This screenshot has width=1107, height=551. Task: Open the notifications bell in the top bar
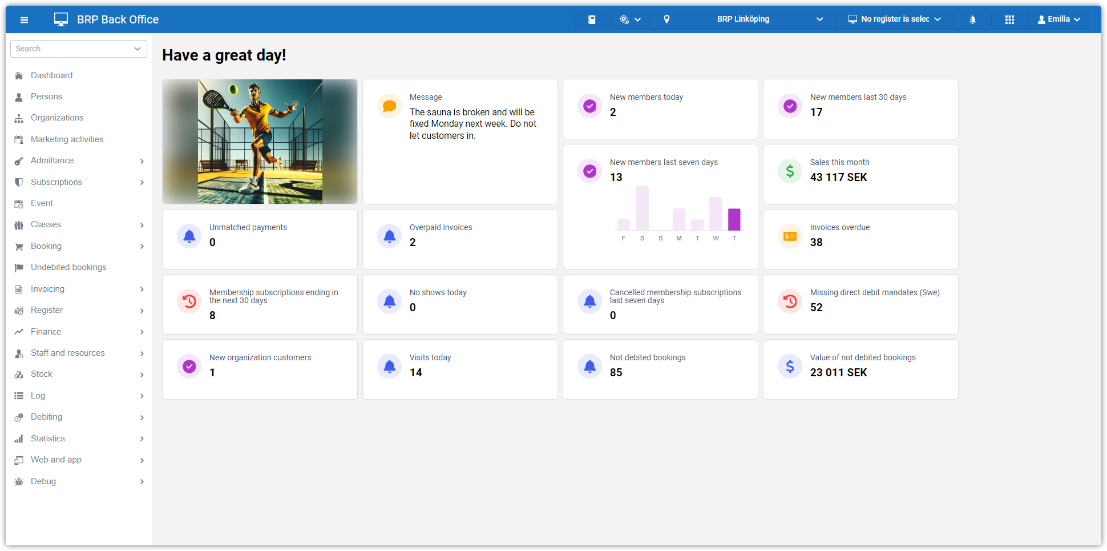coord(972,19)
